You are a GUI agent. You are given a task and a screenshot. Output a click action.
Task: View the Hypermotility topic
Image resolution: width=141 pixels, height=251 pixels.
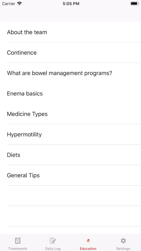70,135
